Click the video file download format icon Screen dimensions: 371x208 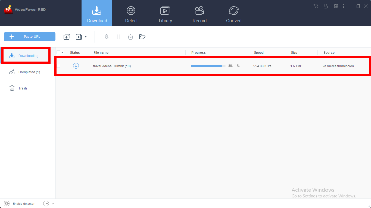[78, 37]
